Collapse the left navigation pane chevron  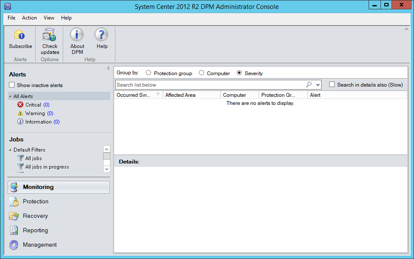[108, 68]
